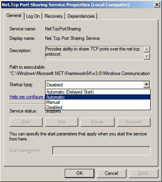The height and width of the screenshot is (182, 162).
Task: Click the description scroll up arrow
Action: (x=147, y=49)
